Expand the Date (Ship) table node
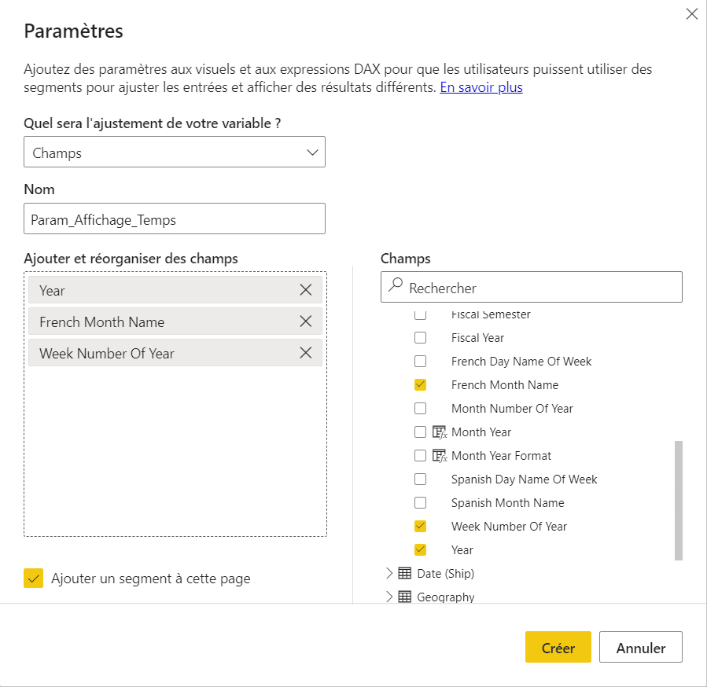Screen dimensions: 707x687 tap(389, 573)
